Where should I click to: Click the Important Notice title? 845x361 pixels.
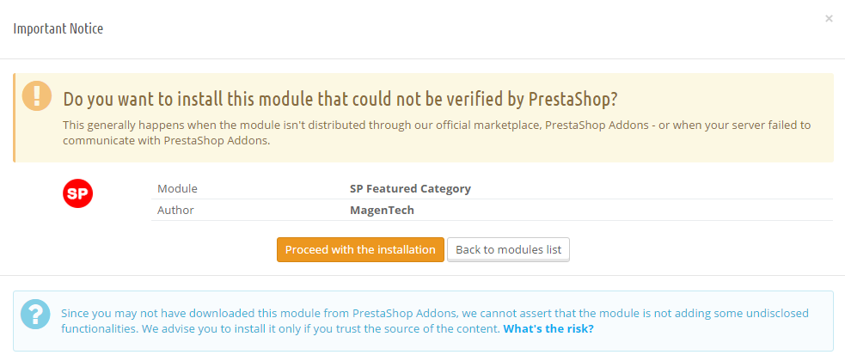click(58, 28)
